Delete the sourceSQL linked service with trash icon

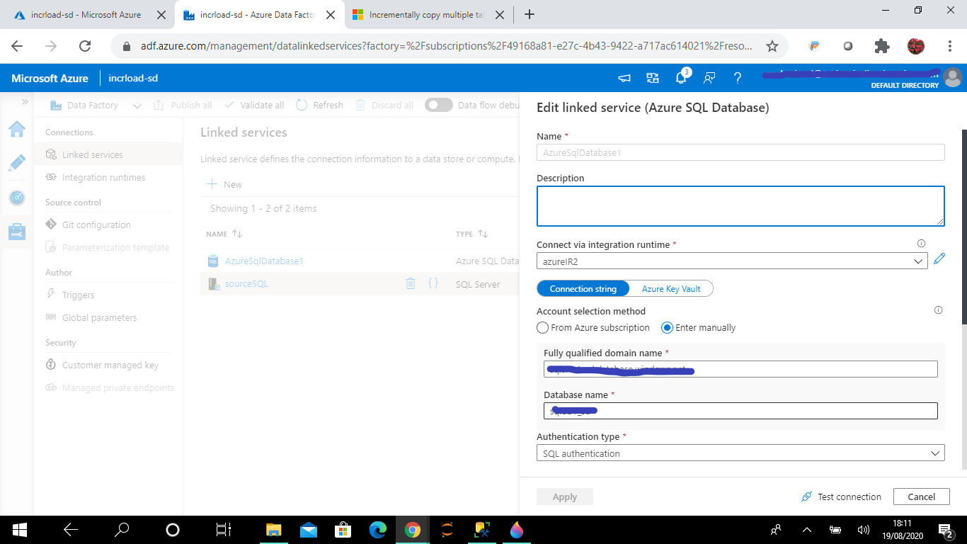point(411,283)
